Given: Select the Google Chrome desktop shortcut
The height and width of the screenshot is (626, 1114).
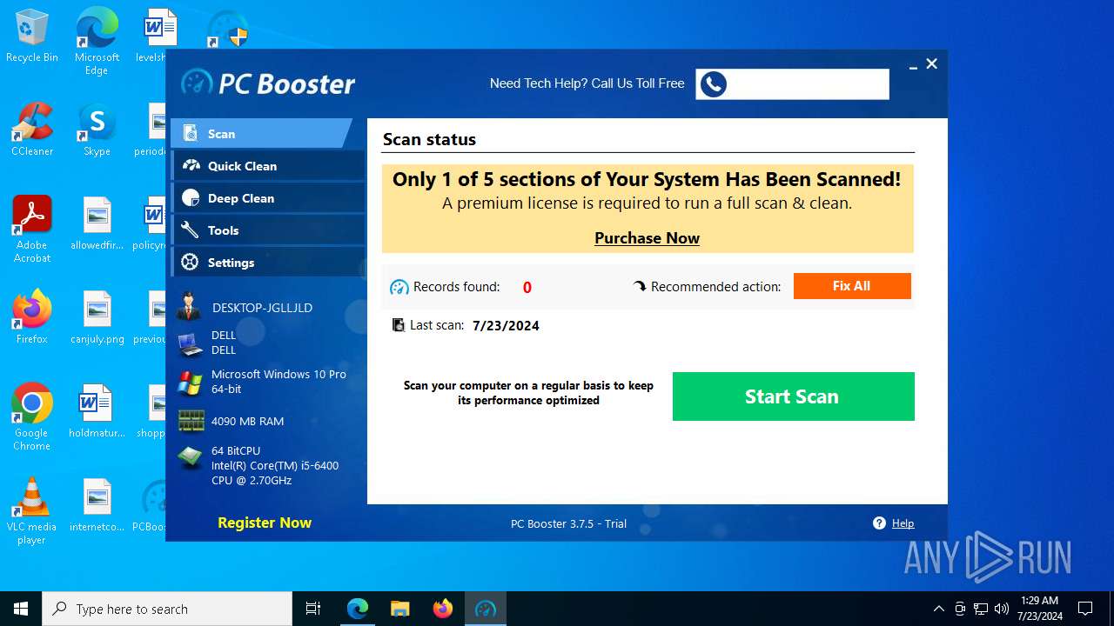Looking at the screenshot, I should 32,416.
